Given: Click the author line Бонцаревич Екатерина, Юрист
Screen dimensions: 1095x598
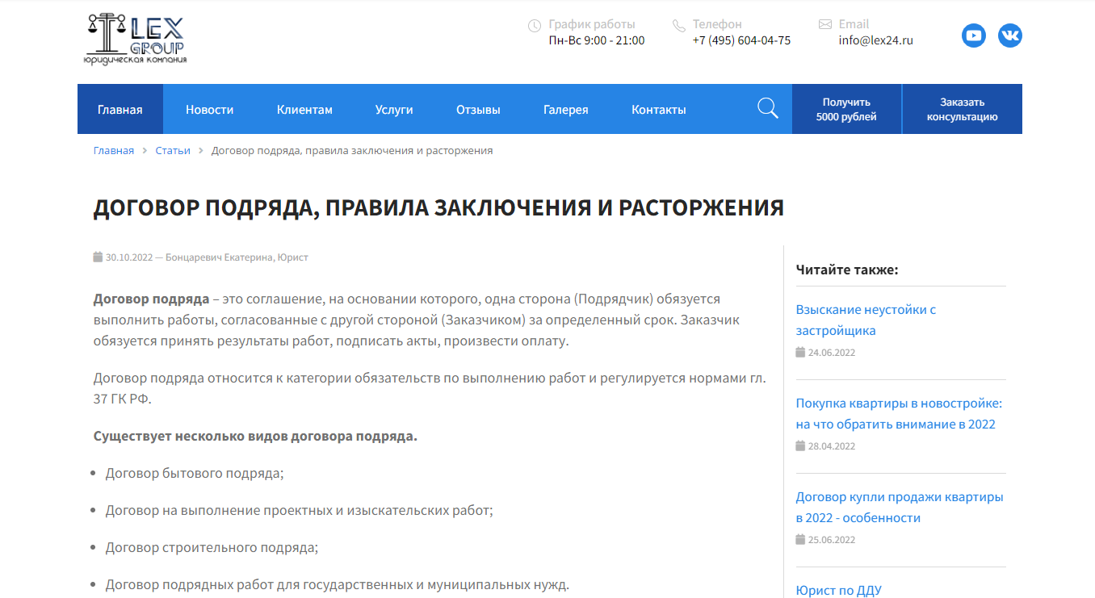Looking at the screenshot, I should [237, 257].
